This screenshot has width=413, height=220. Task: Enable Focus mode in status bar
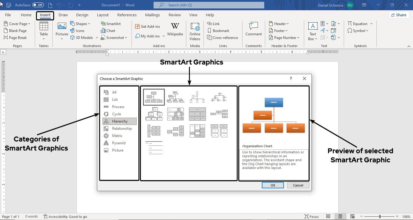[x=312, y=216]
